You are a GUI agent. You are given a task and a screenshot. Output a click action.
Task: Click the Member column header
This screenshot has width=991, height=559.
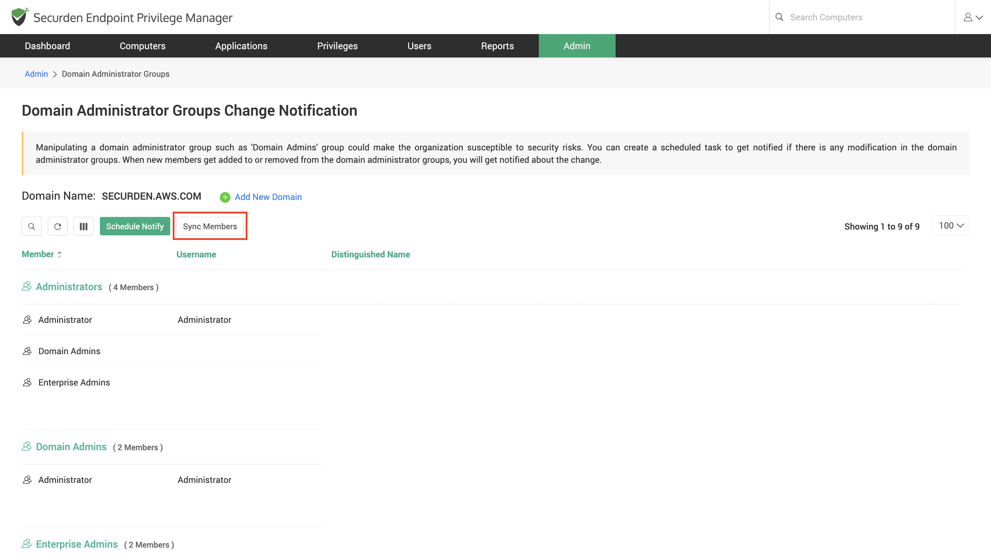(38, 254)
